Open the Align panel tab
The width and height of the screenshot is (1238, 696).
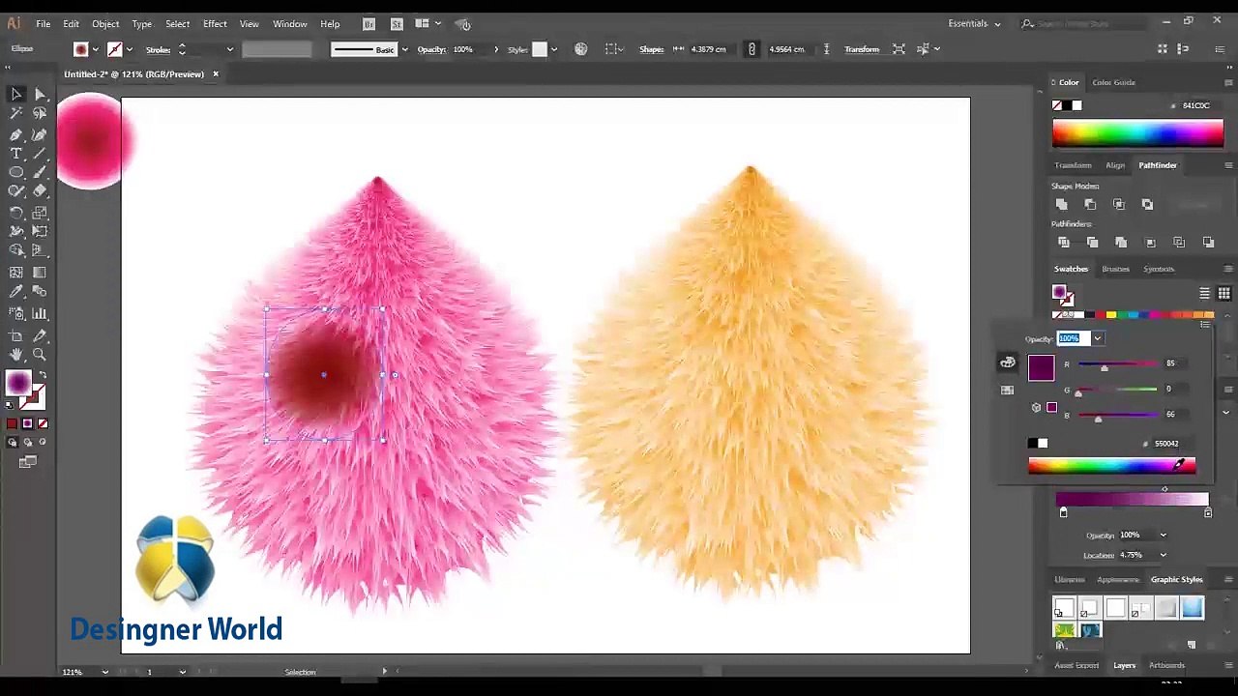[1115, 165]
